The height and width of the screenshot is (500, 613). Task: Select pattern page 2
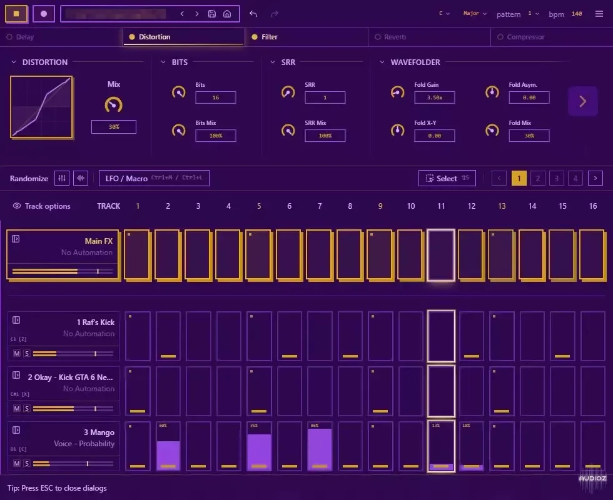pyautogui.click(x=537, y=178)
